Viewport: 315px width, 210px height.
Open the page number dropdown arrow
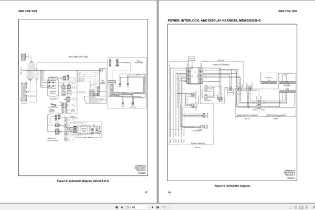click(x=148, y=207)
